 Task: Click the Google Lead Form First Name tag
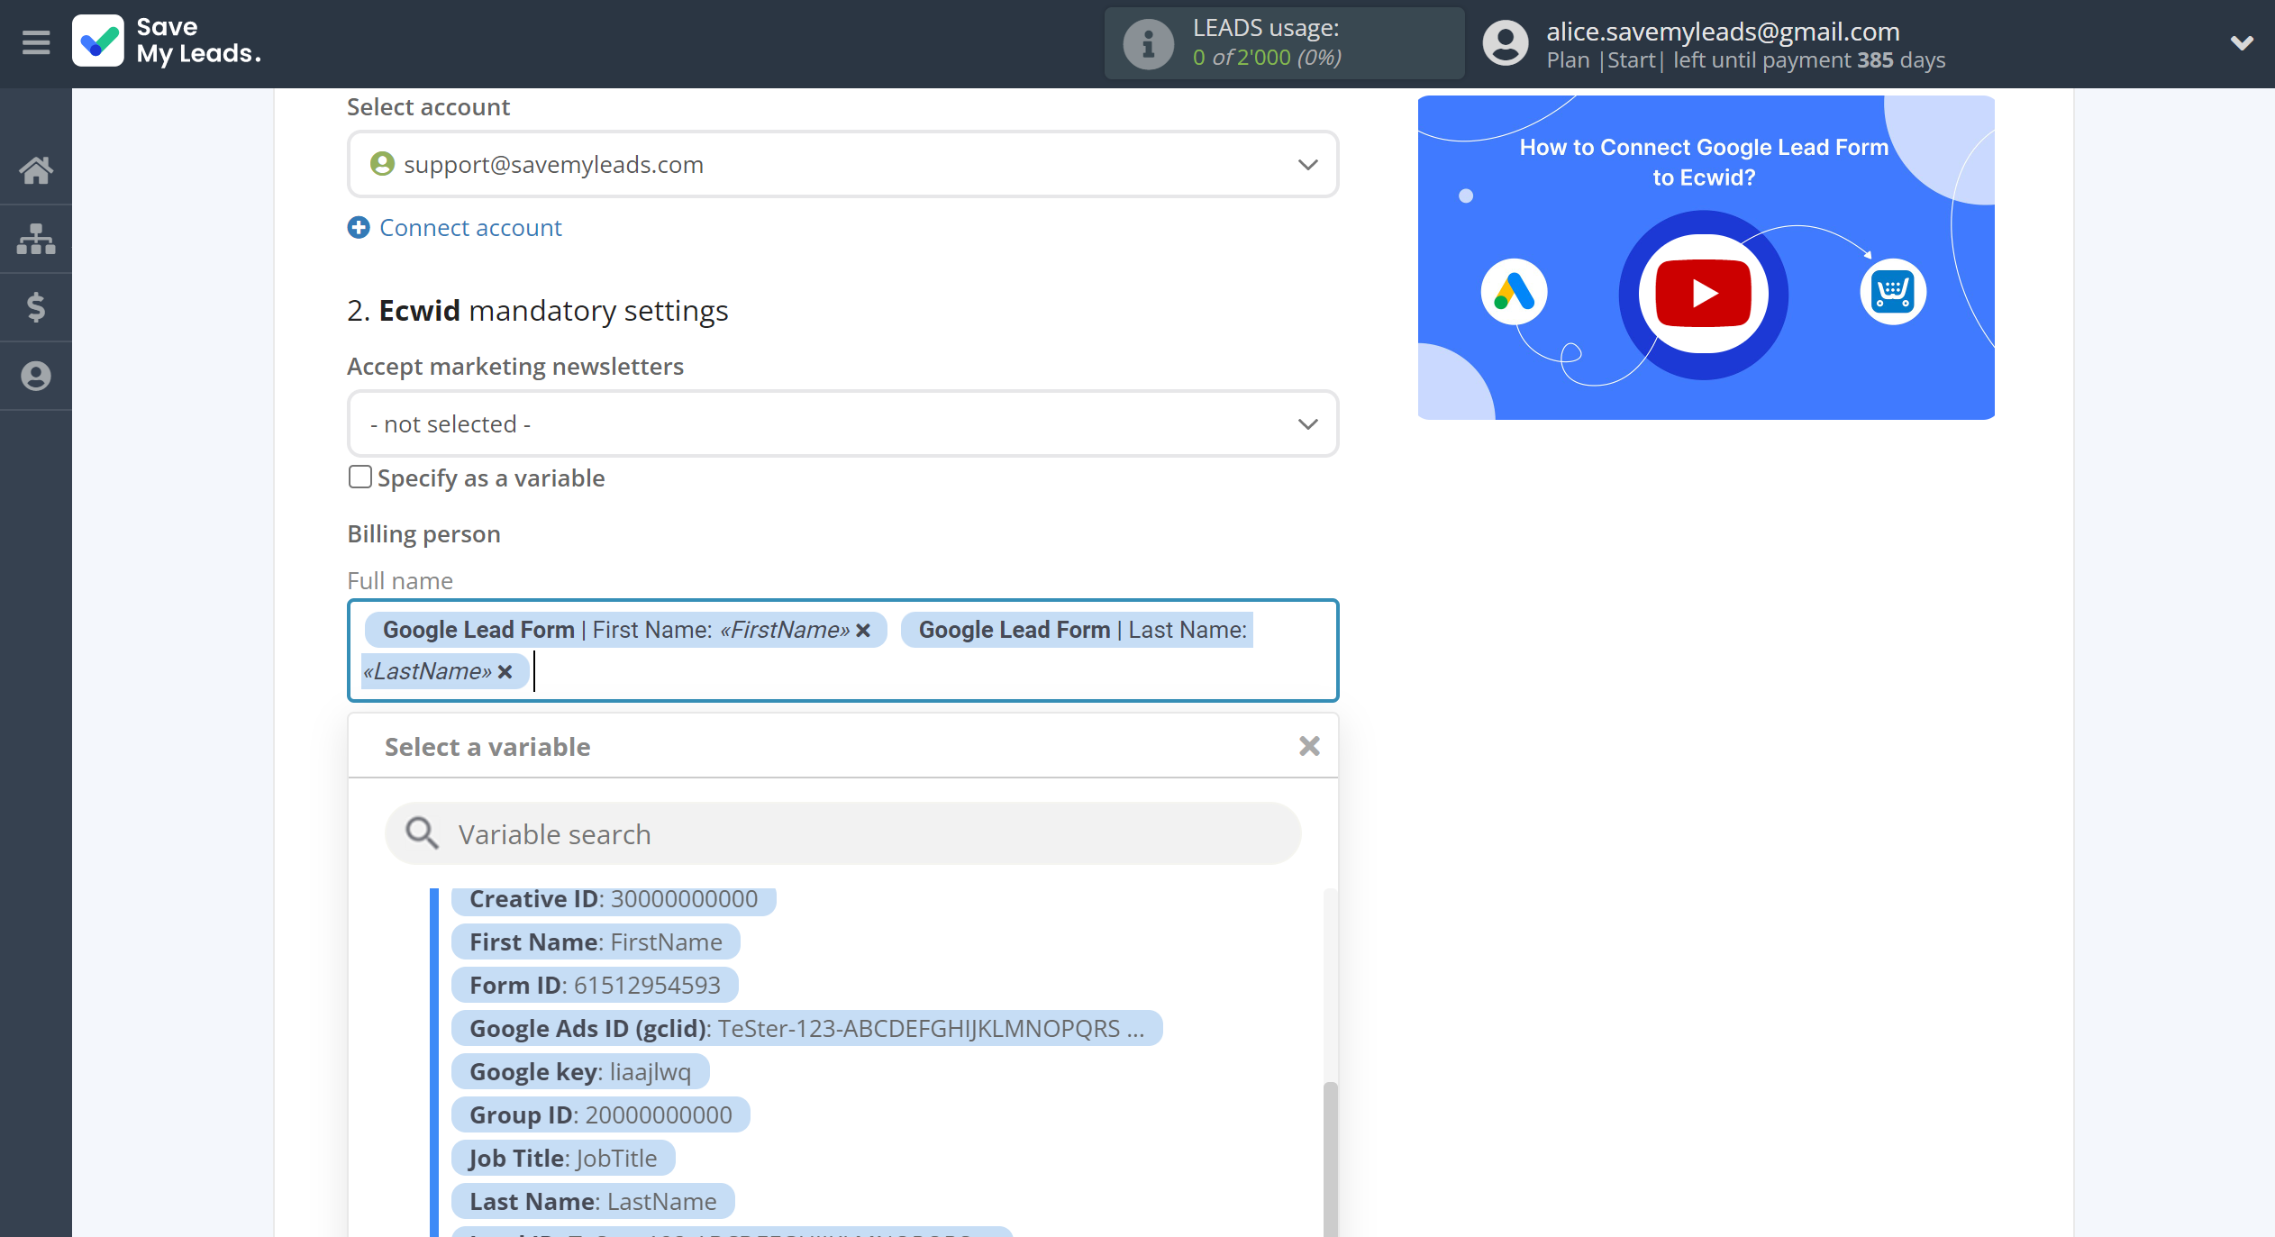[625, 630]
